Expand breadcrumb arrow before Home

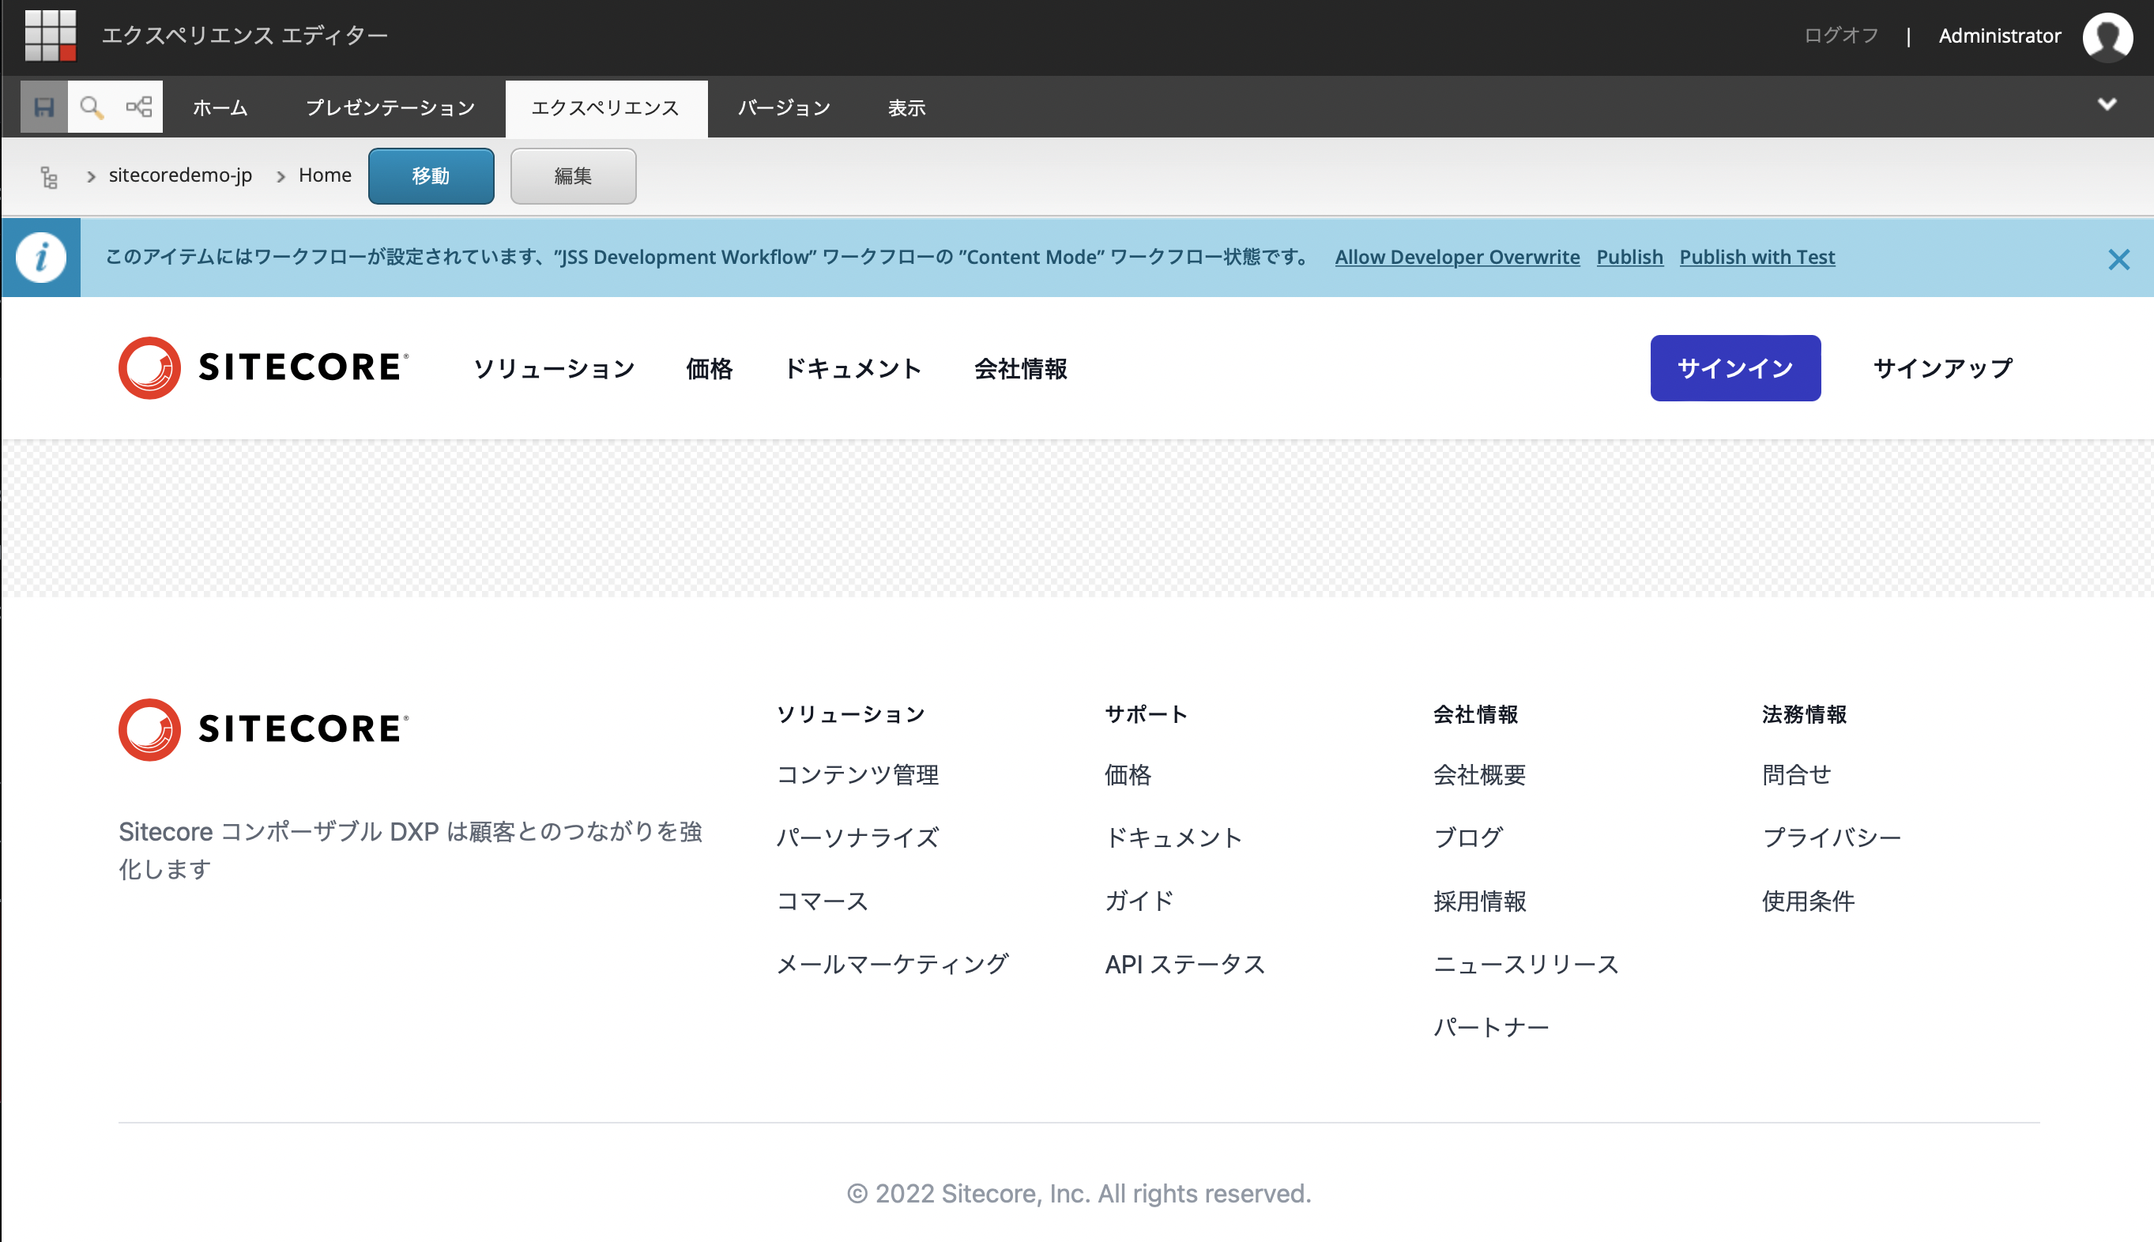281,176
